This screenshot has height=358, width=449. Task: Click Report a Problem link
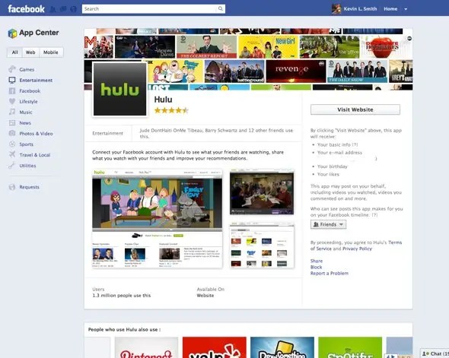(x=330, y=274)
